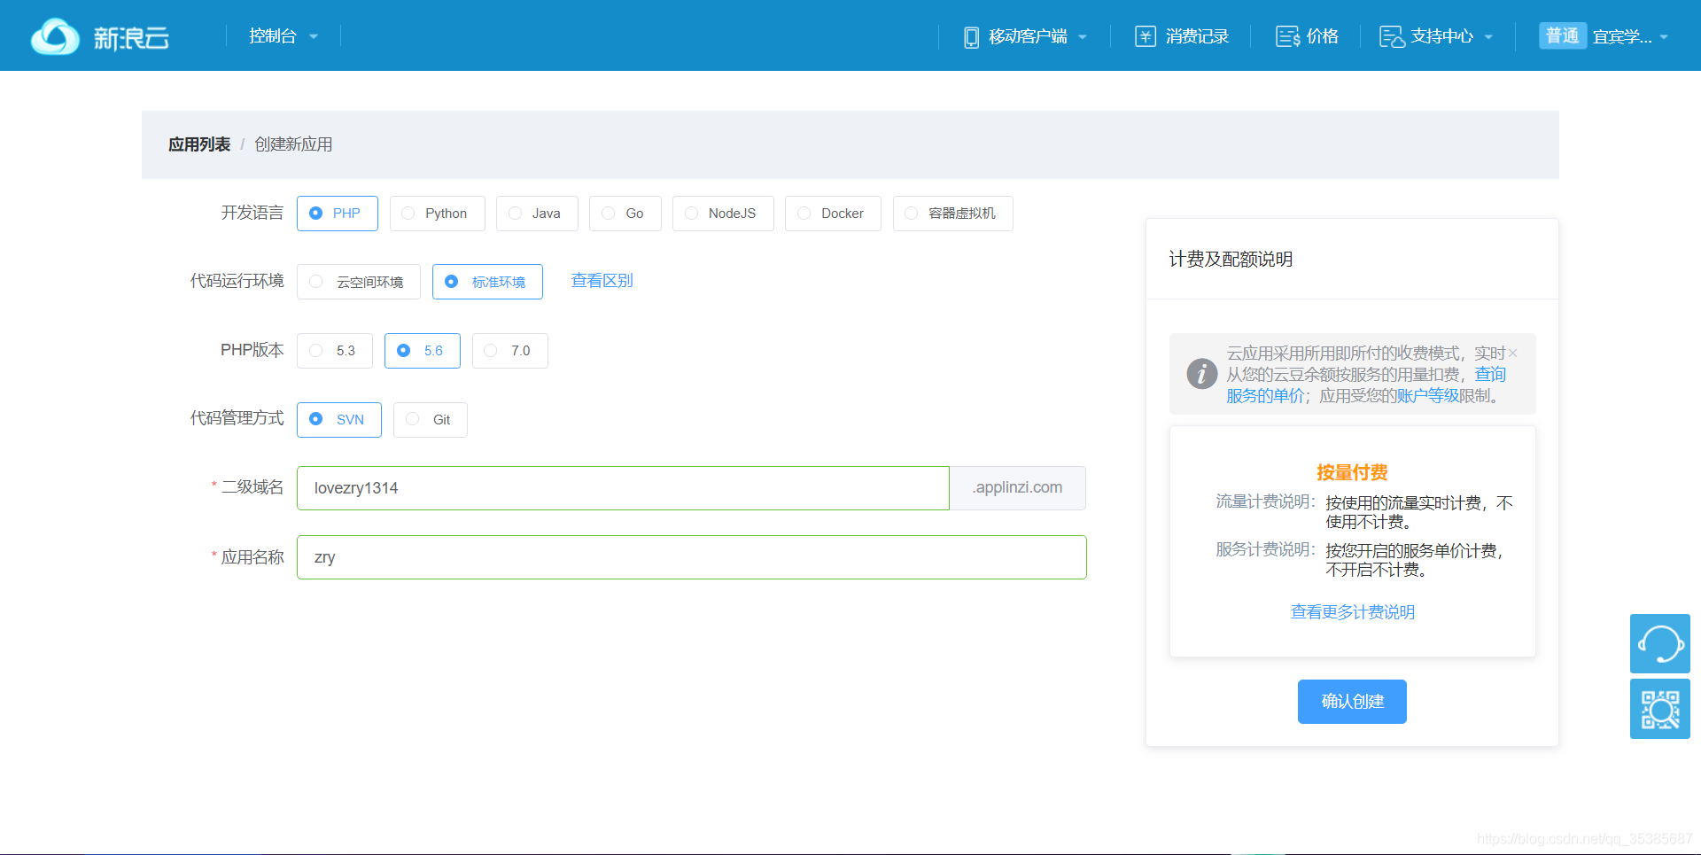
Task: Click the price list icon
Action: pyautogui.click(x=1287, y=36)
